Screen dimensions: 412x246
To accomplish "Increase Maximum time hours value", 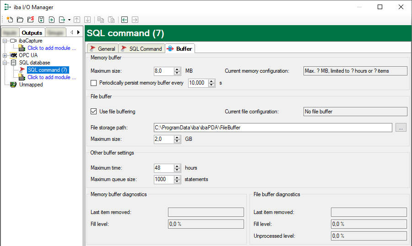I will point(177,166).
